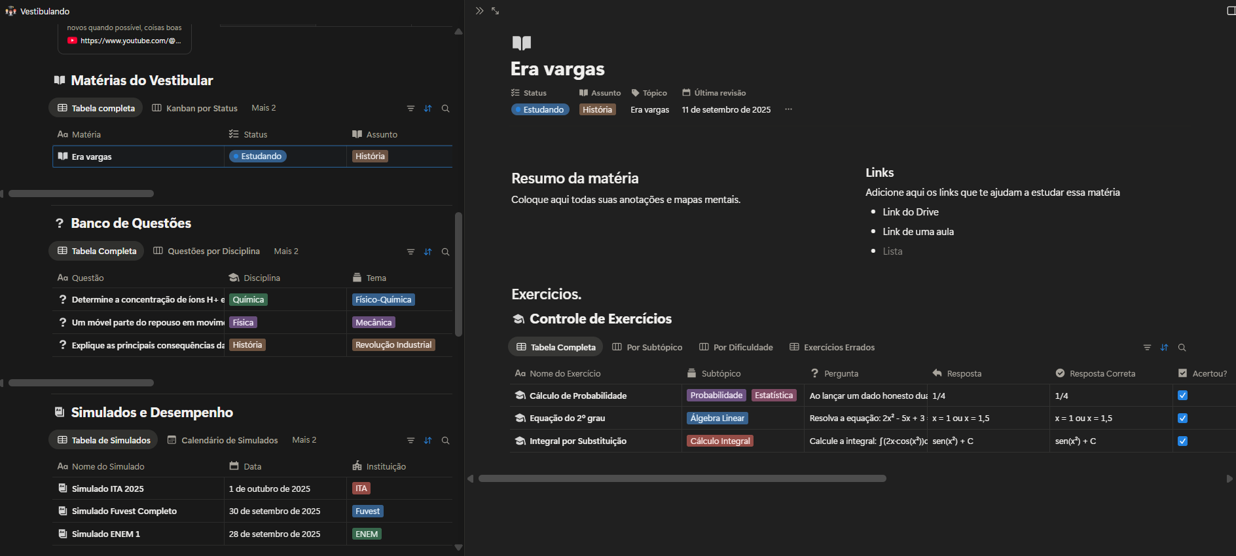Click sort icon in Banco de Questões
This screenshot has width=1236, height=556.
pyautogui.click(x=427, y=251)
